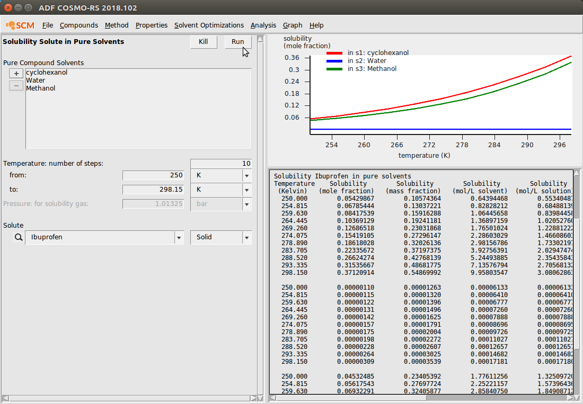Open the Solid state dropdown

pyautogui.click(x=221, y=238)
